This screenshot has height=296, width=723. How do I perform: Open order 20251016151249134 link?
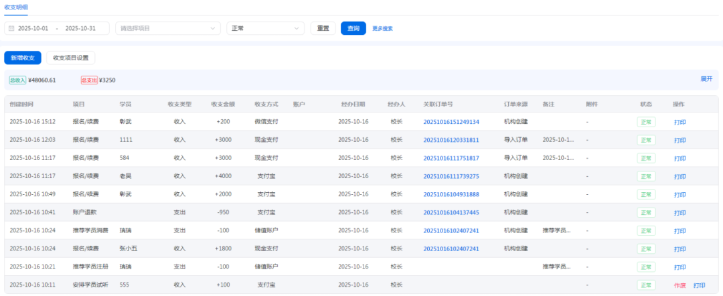tap(451, 122)
